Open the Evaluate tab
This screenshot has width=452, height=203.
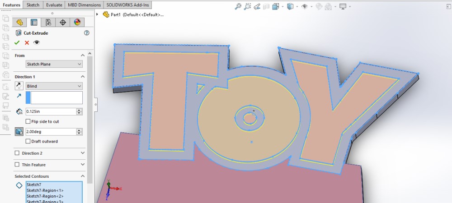[54, 5]
